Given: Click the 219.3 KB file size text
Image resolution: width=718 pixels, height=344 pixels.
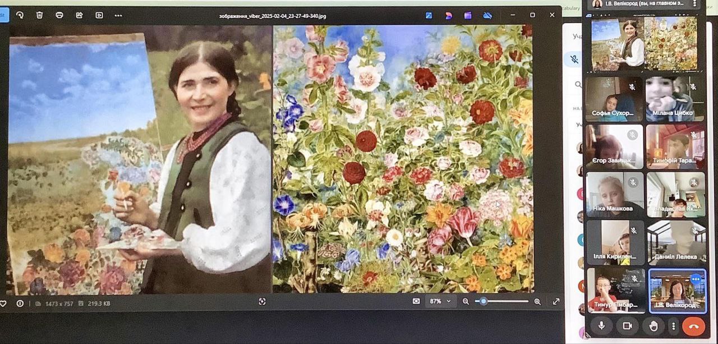Looking at the screenshot, I should click(98, 304).
